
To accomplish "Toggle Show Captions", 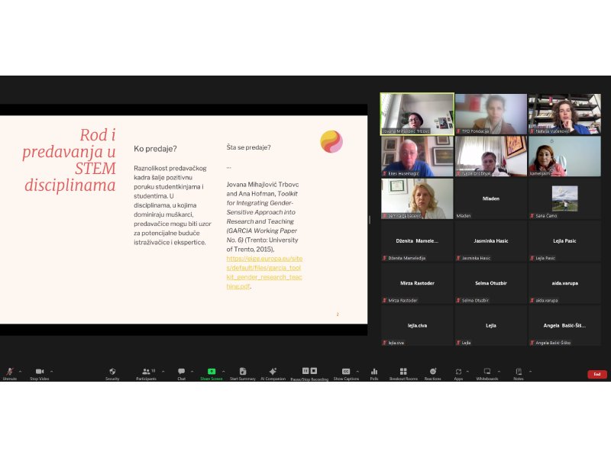I will (x=346, y=372).
